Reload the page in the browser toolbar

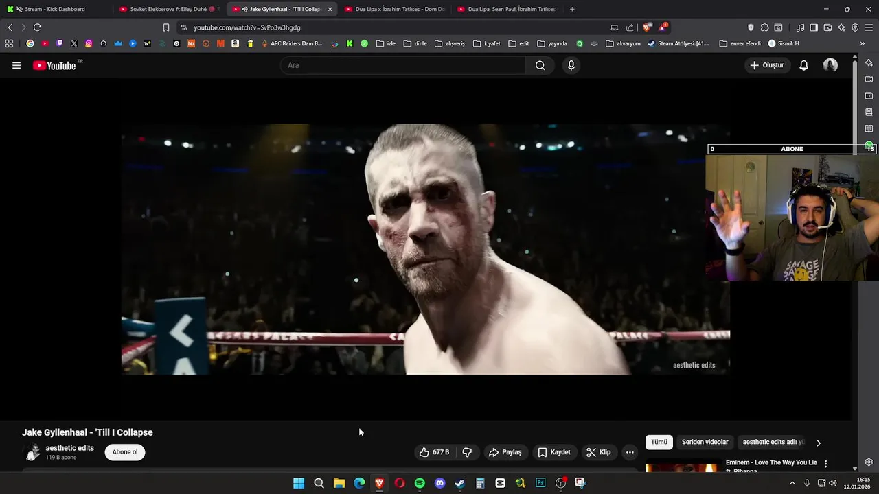pos(37,27)
